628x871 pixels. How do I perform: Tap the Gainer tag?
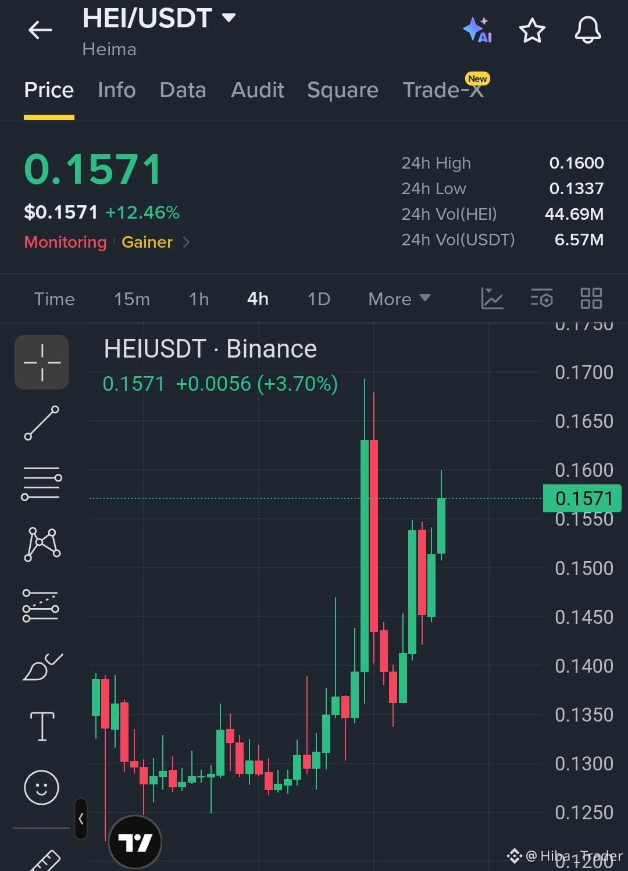click(x=147, y=242)
